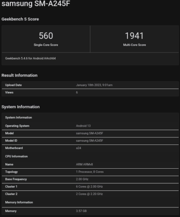
Task: Click the 'Topology' row label
Action: tap(11, 172)
